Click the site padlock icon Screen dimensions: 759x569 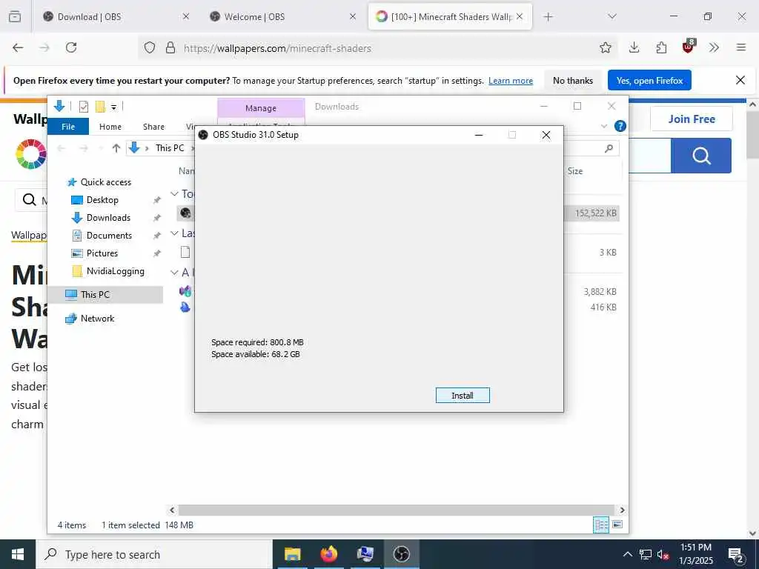(x=170, y=47)
